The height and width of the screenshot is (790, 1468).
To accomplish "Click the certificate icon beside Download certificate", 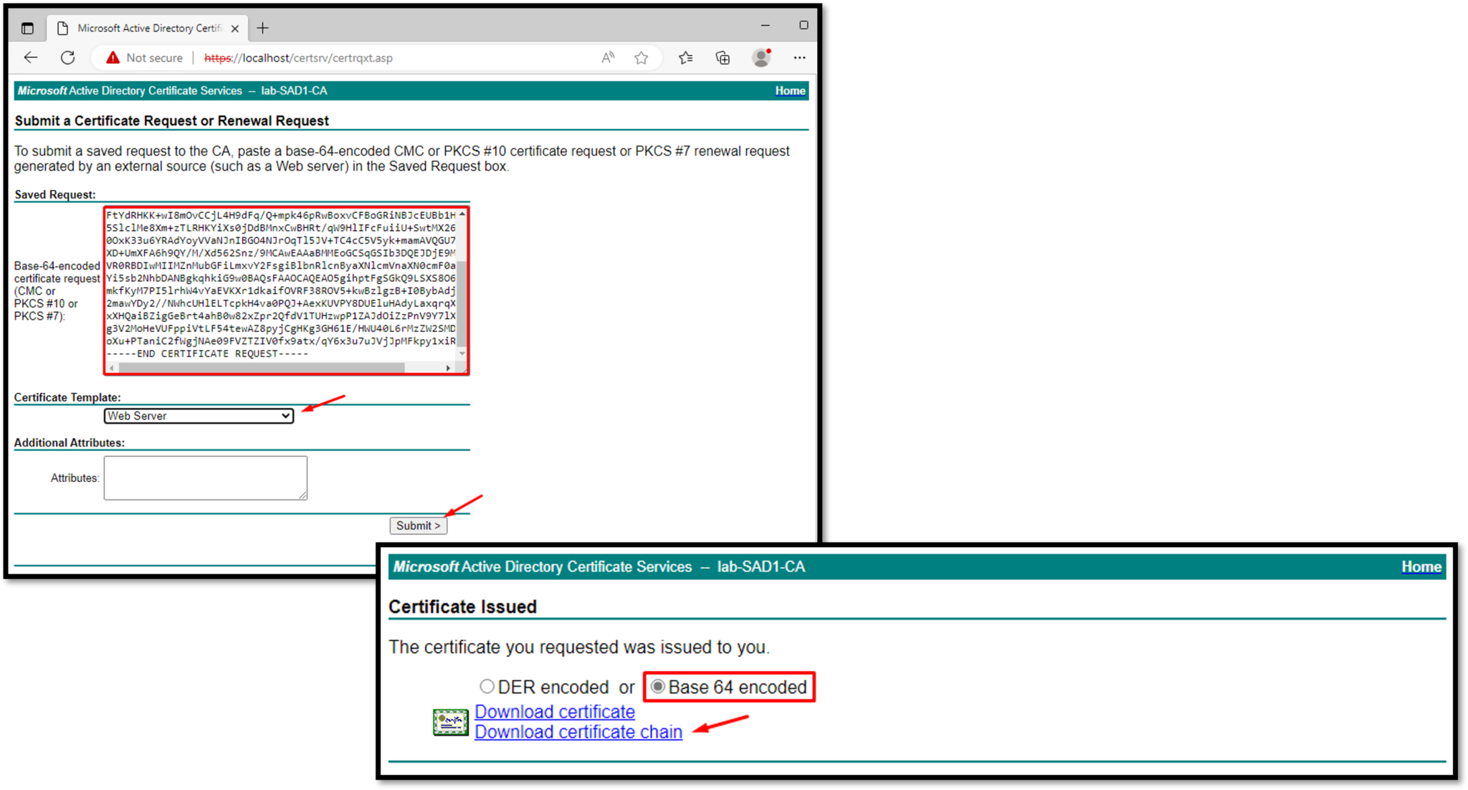I will click(450, 722).
